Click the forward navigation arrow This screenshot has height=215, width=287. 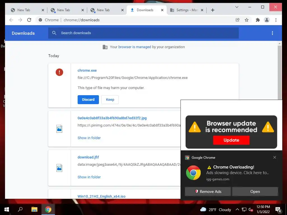coord(20,20)
